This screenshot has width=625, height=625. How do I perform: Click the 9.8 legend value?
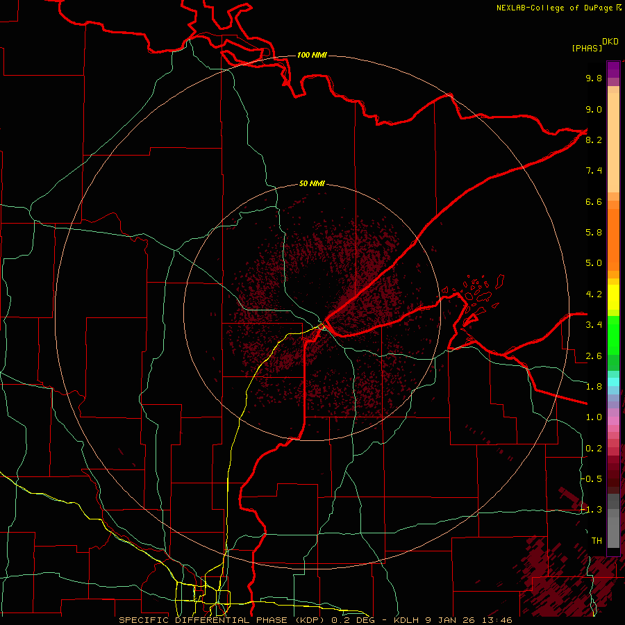click(x=594, y=78)
